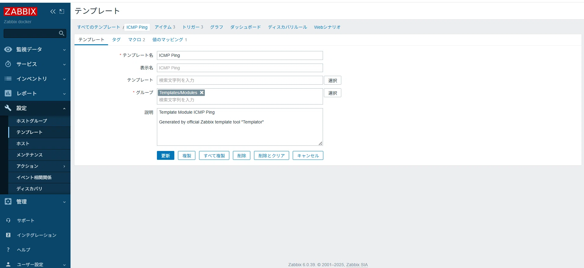Click the サービス clock icon
Screen dimensions: 584x268
(x=8, y=64)
